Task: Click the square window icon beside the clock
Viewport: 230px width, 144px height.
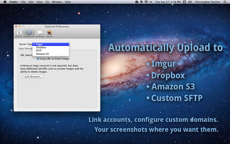Action: [184, 2]
